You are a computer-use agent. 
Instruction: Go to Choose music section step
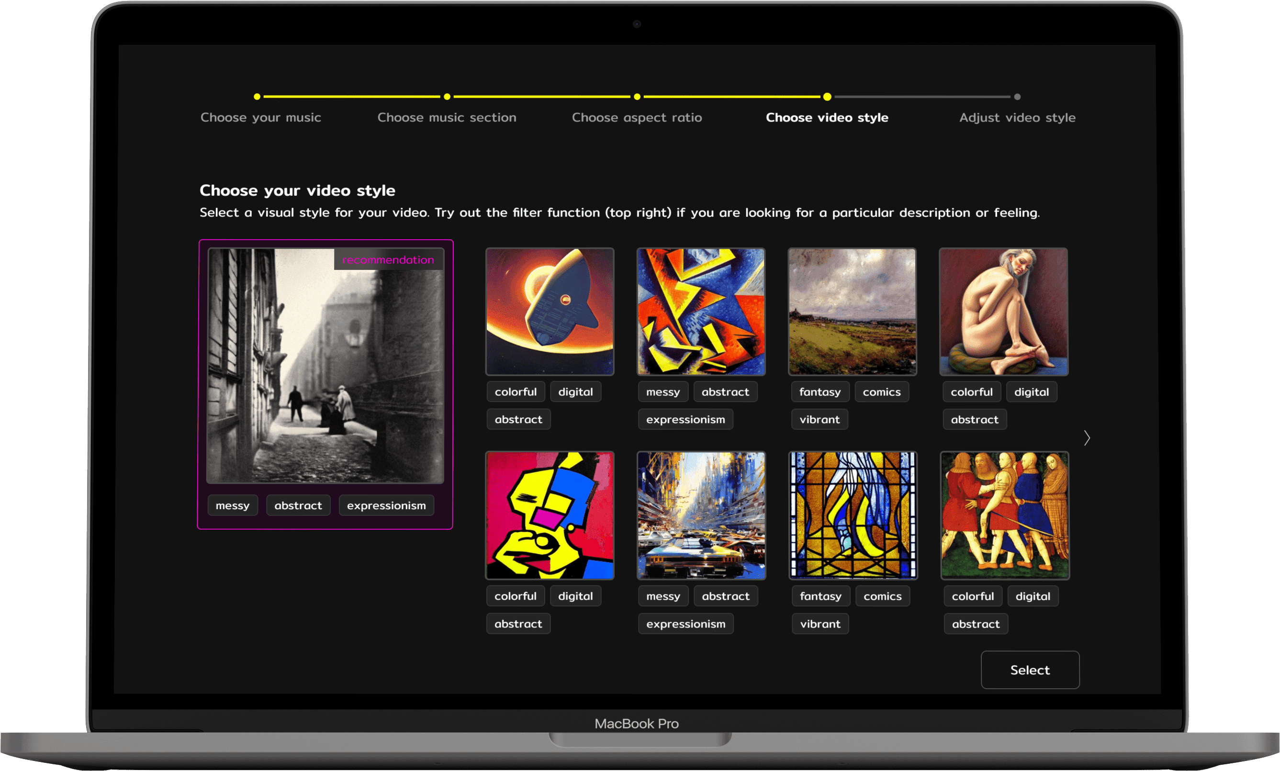pyautogui.click(x=447, y=117)
